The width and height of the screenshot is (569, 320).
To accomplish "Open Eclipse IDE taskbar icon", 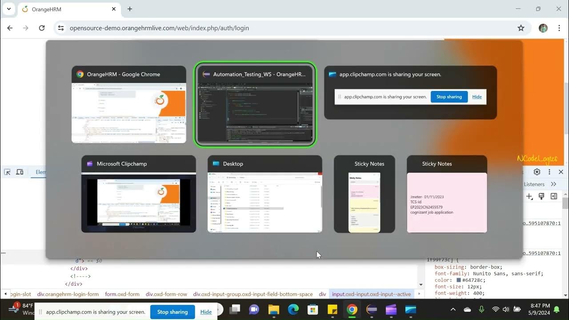I will [x=372, y=309].
